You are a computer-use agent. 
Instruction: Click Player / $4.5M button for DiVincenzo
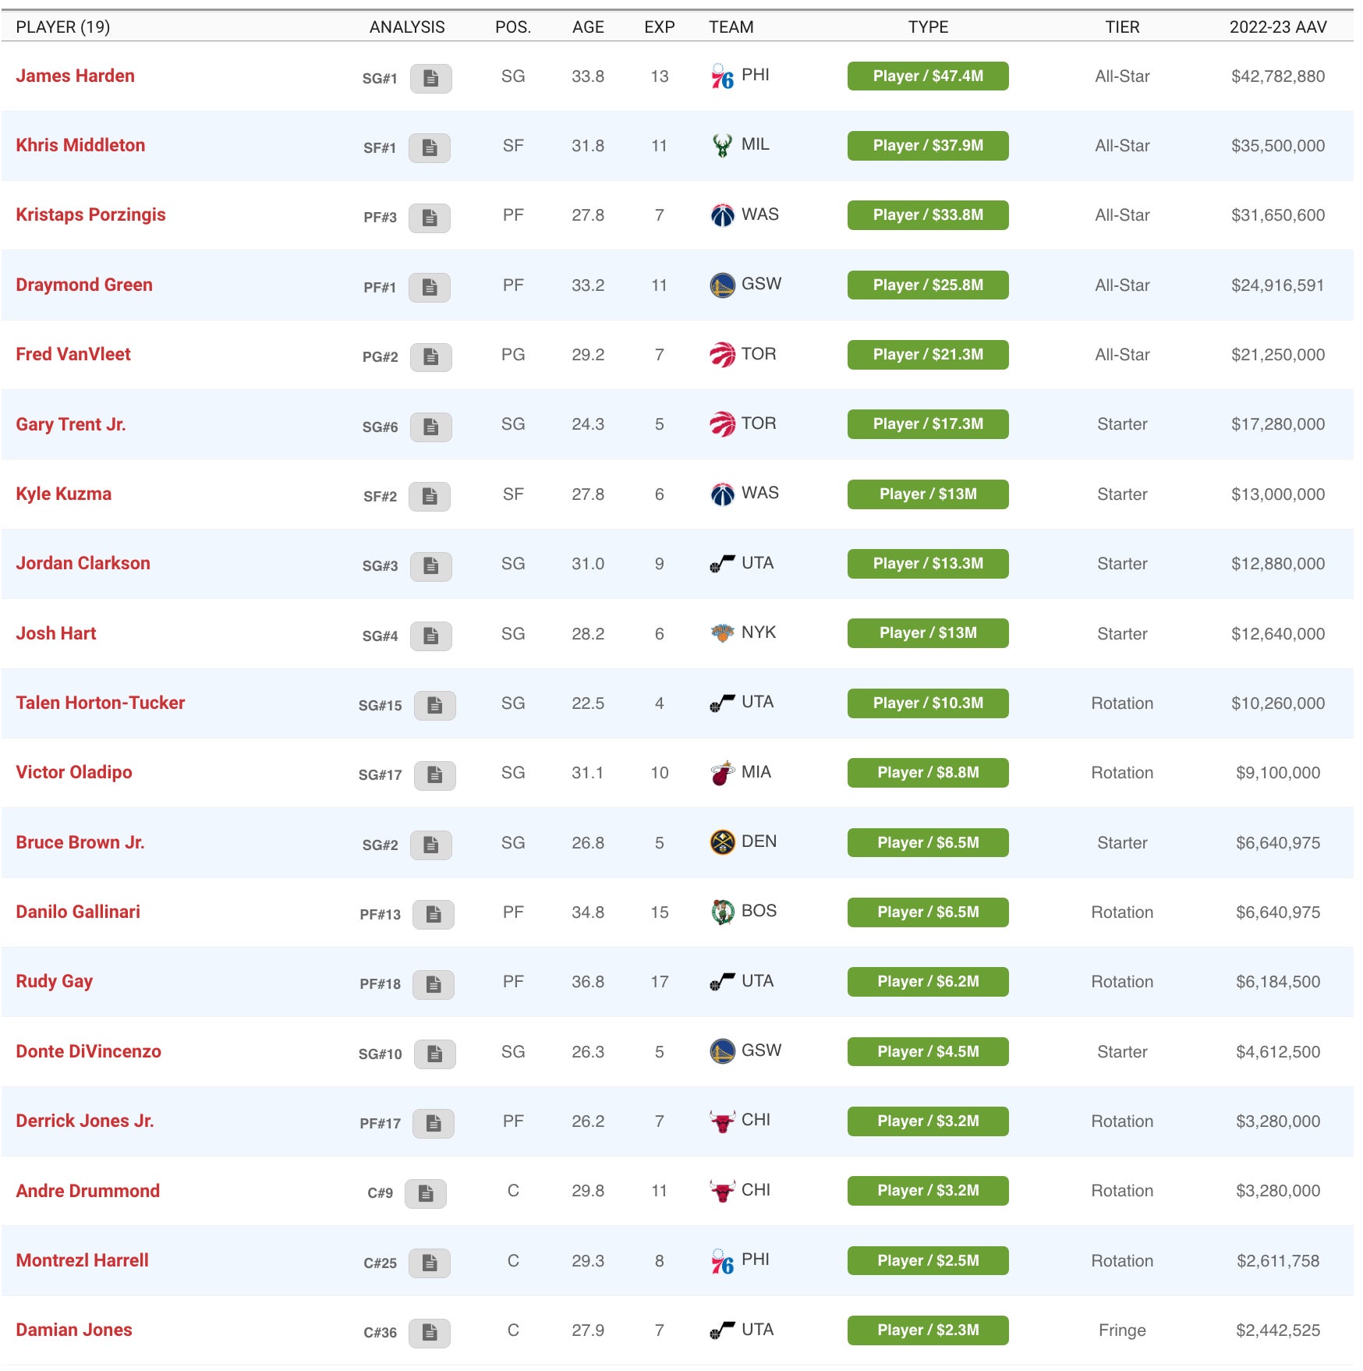coord(927,1051)
